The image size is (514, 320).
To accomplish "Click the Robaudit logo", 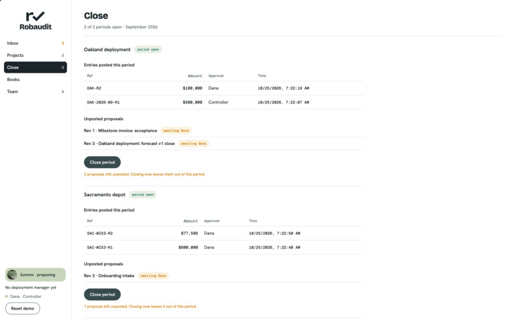I will tap(36, 21).
